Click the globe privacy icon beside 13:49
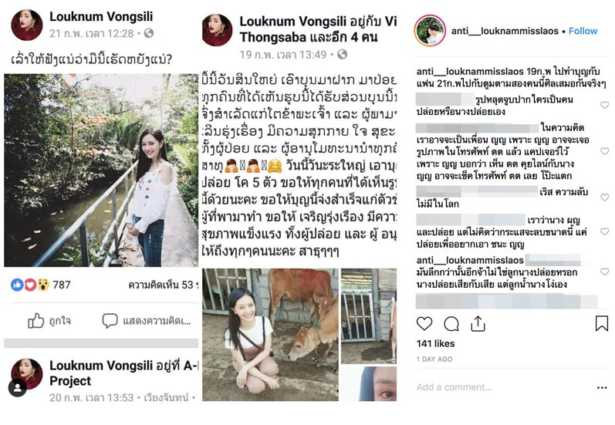 point(342,54)
